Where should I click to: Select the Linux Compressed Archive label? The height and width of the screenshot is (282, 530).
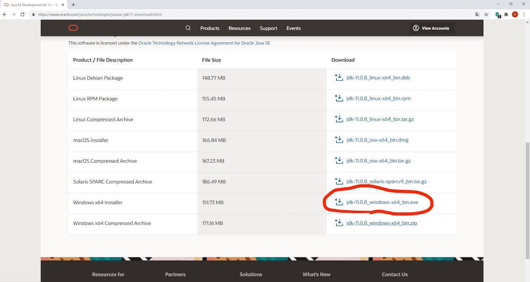click(103, 119)
